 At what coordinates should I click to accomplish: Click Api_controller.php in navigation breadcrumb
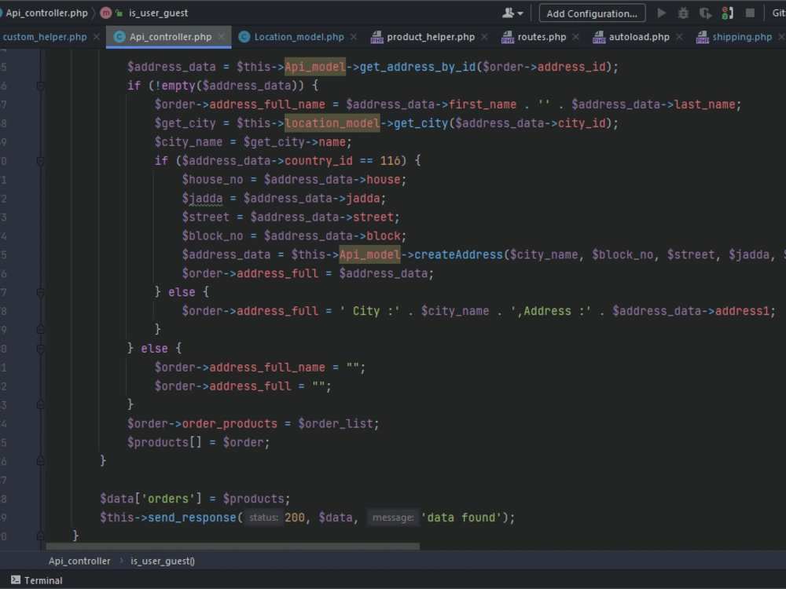pyautogui.click(x=46, y=13)
